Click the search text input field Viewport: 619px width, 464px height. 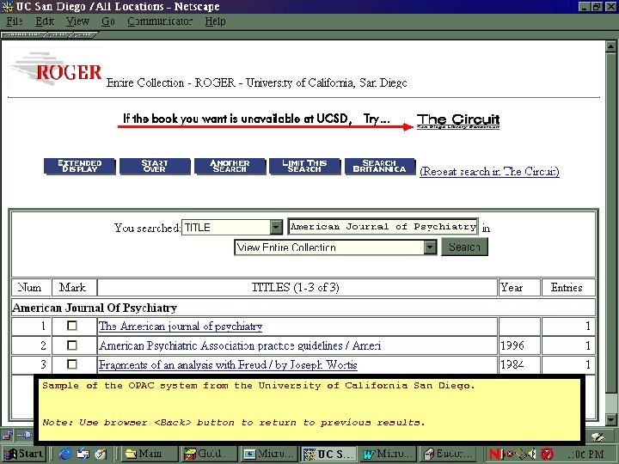point(383,227)
